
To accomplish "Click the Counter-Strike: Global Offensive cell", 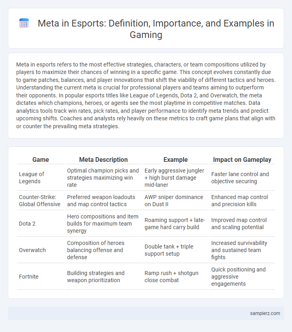I will [x=41, y=201].
